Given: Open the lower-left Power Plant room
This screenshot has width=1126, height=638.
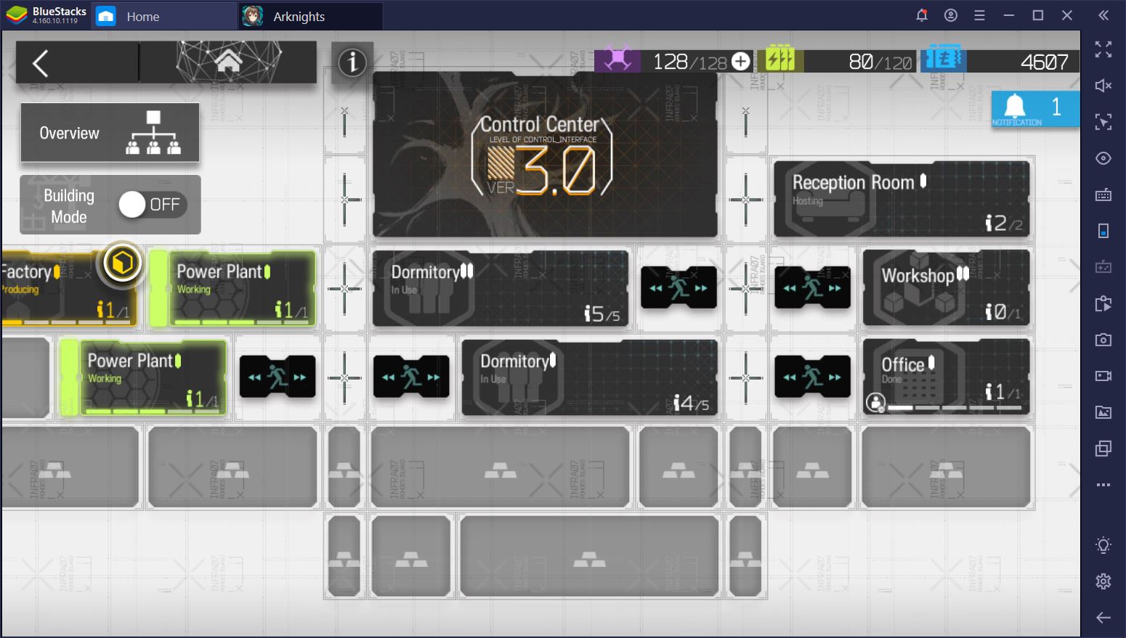Looking at the screenshot, I should point(153,377).
